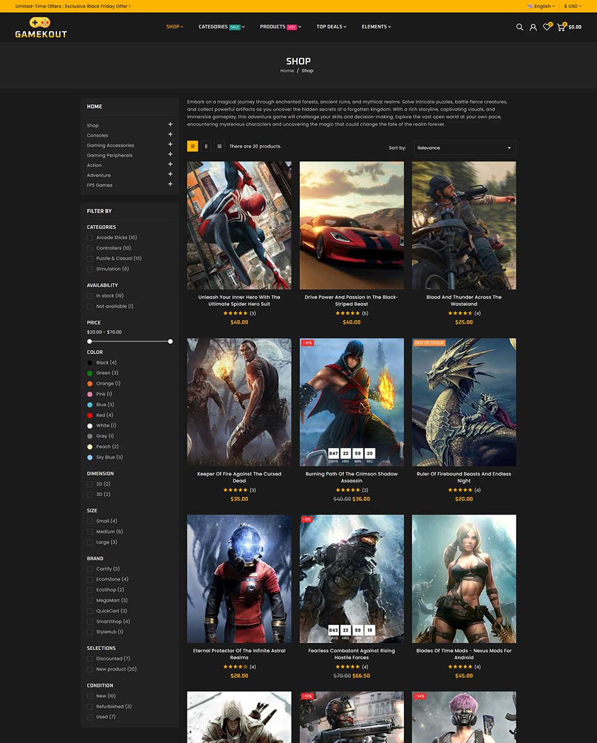The width and height of the screenshot is (597, 743).
Task: Open the shopping cart icon
Action: point(561,27)
